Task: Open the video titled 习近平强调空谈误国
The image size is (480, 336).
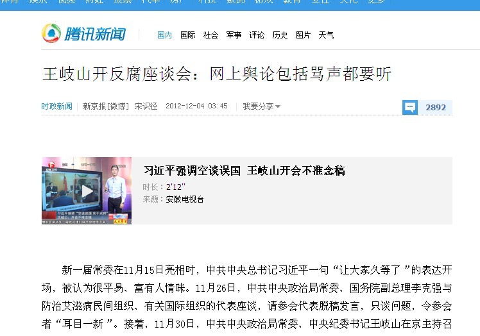Action: click(x=244, y=171)
